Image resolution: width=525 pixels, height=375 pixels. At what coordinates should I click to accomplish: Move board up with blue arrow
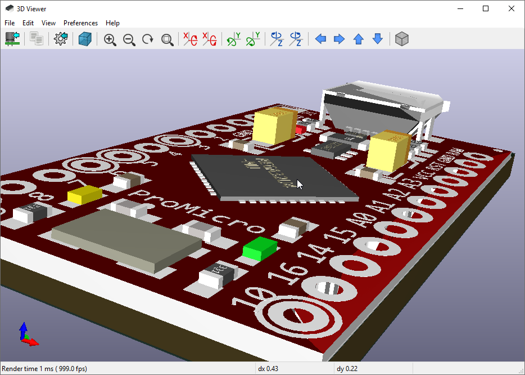point(358,39)
